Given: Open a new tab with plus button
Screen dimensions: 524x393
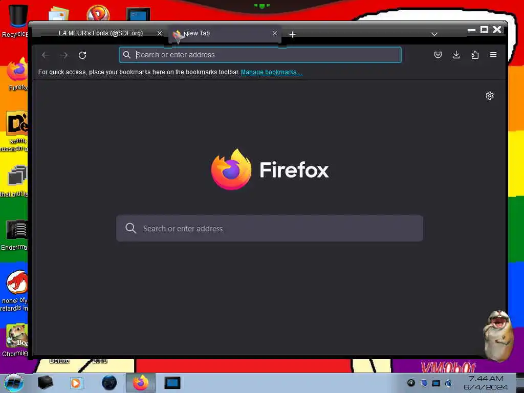Looking at the screenshot, I should pos(292,34).
